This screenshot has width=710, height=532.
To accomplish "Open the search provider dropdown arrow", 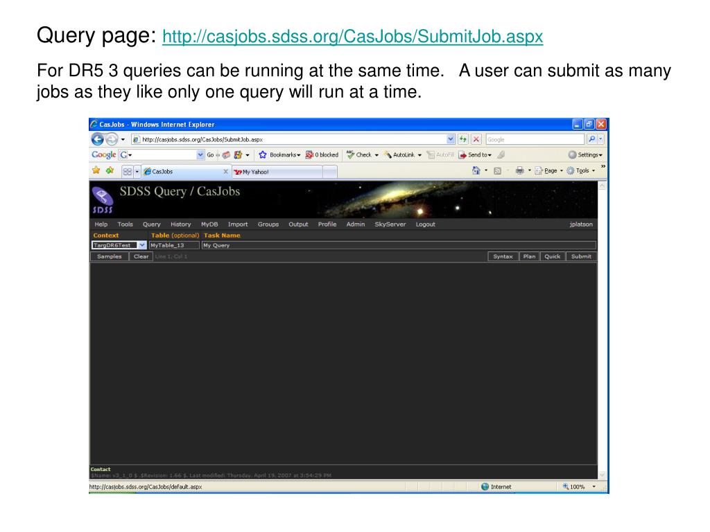I will 600,139.
